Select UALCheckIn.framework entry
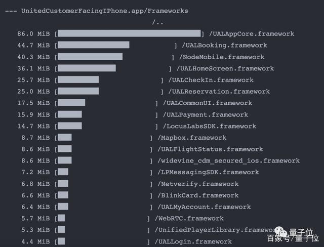324x247 pixels. pyautogui.click(x=211, y=80)
